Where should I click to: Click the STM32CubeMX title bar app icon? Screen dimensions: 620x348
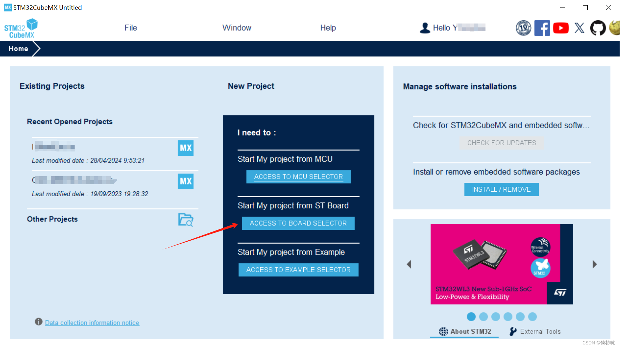[8, 8]
